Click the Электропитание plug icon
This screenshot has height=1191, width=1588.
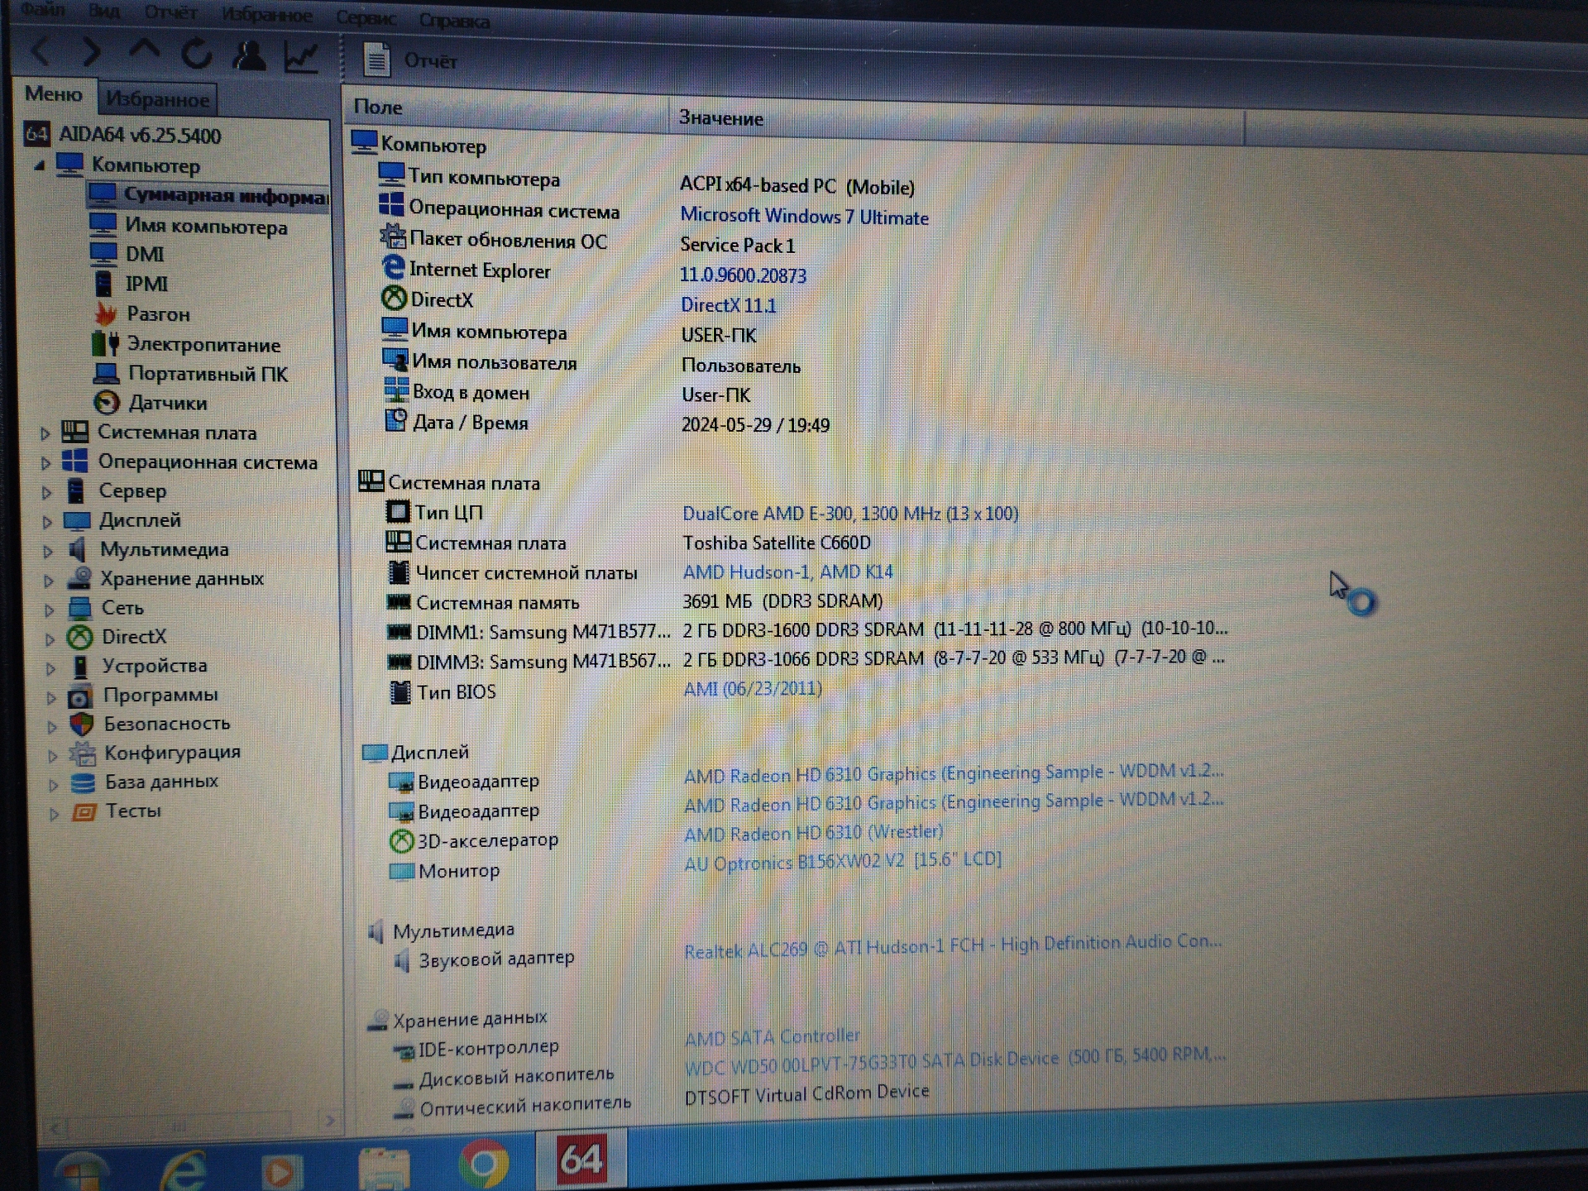pyautogui.click(x=105, y=343)
